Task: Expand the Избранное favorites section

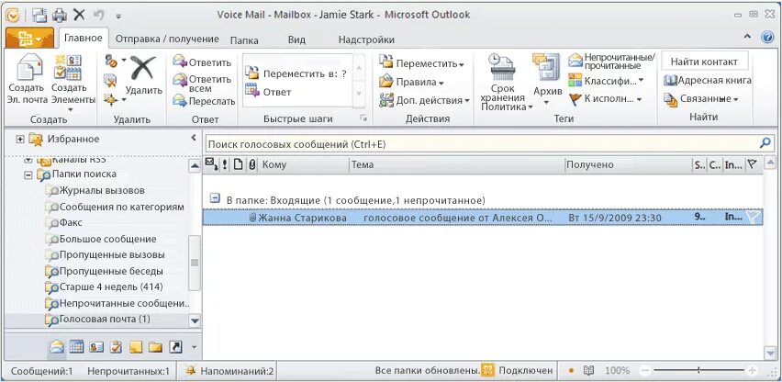Action: click(x=20, y=140)
